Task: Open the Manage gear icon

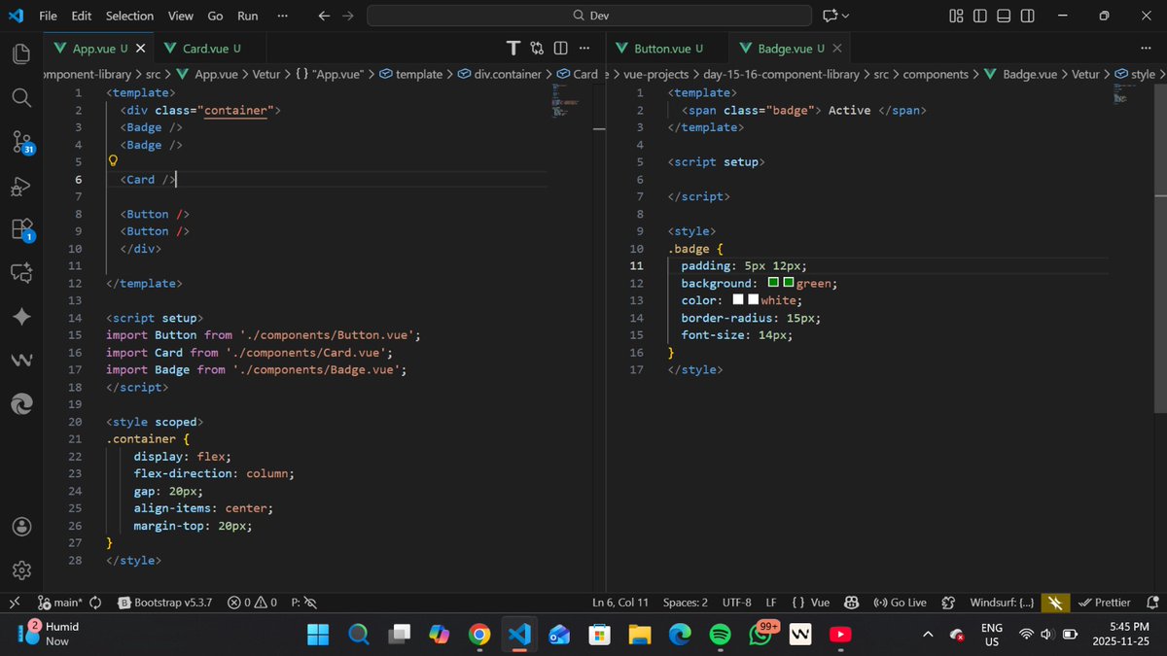Action: 21,570
